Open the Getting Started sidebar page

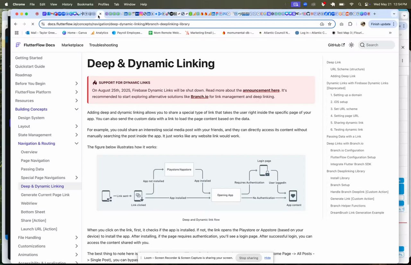(x=29, y=58)
